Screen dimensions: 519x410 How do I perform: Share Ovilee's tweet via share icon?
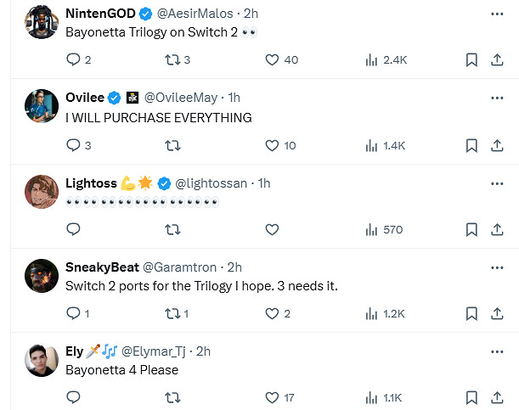(x=497, y=145)
